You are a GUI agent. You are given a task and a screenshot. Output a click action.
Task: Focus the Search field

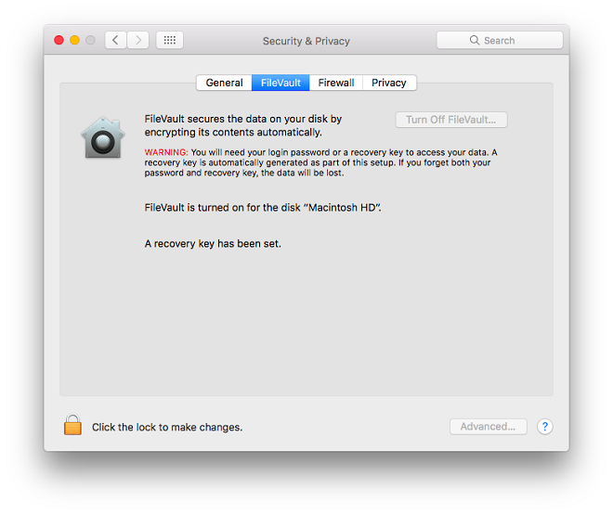click(500, 40)
